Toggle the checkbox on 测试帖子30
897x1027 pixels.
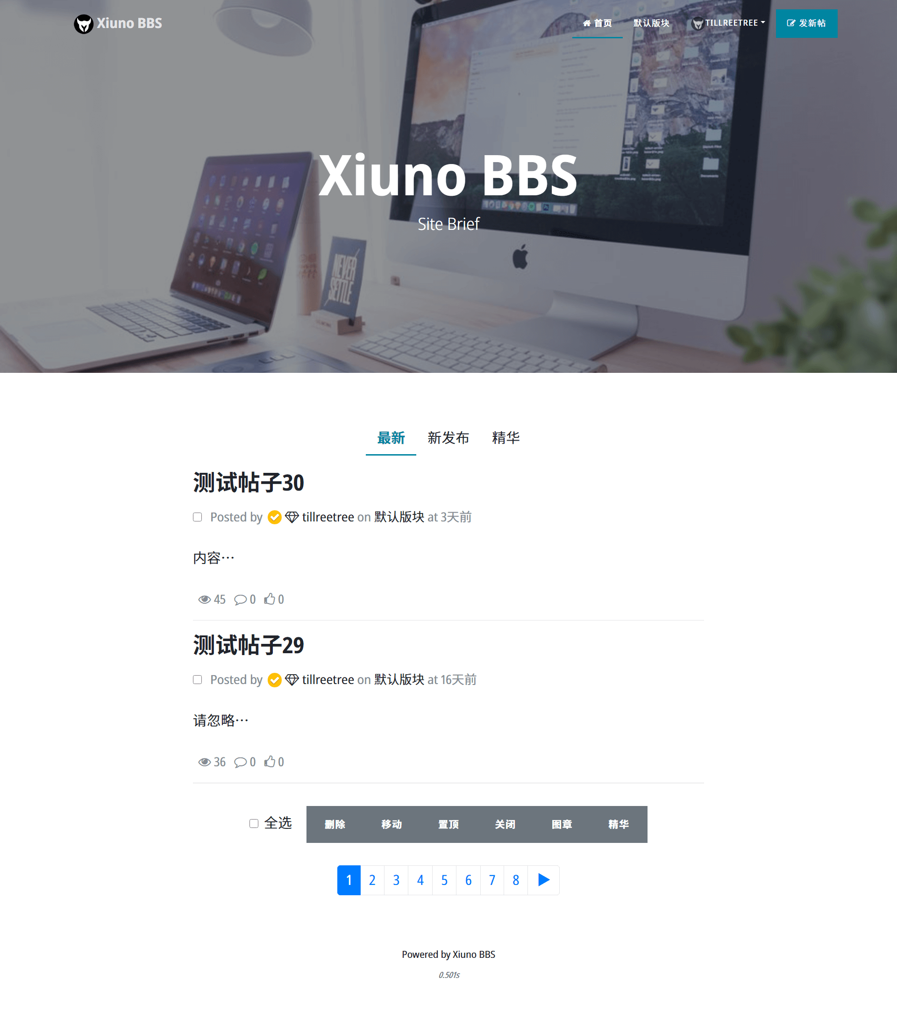(197, 516)
